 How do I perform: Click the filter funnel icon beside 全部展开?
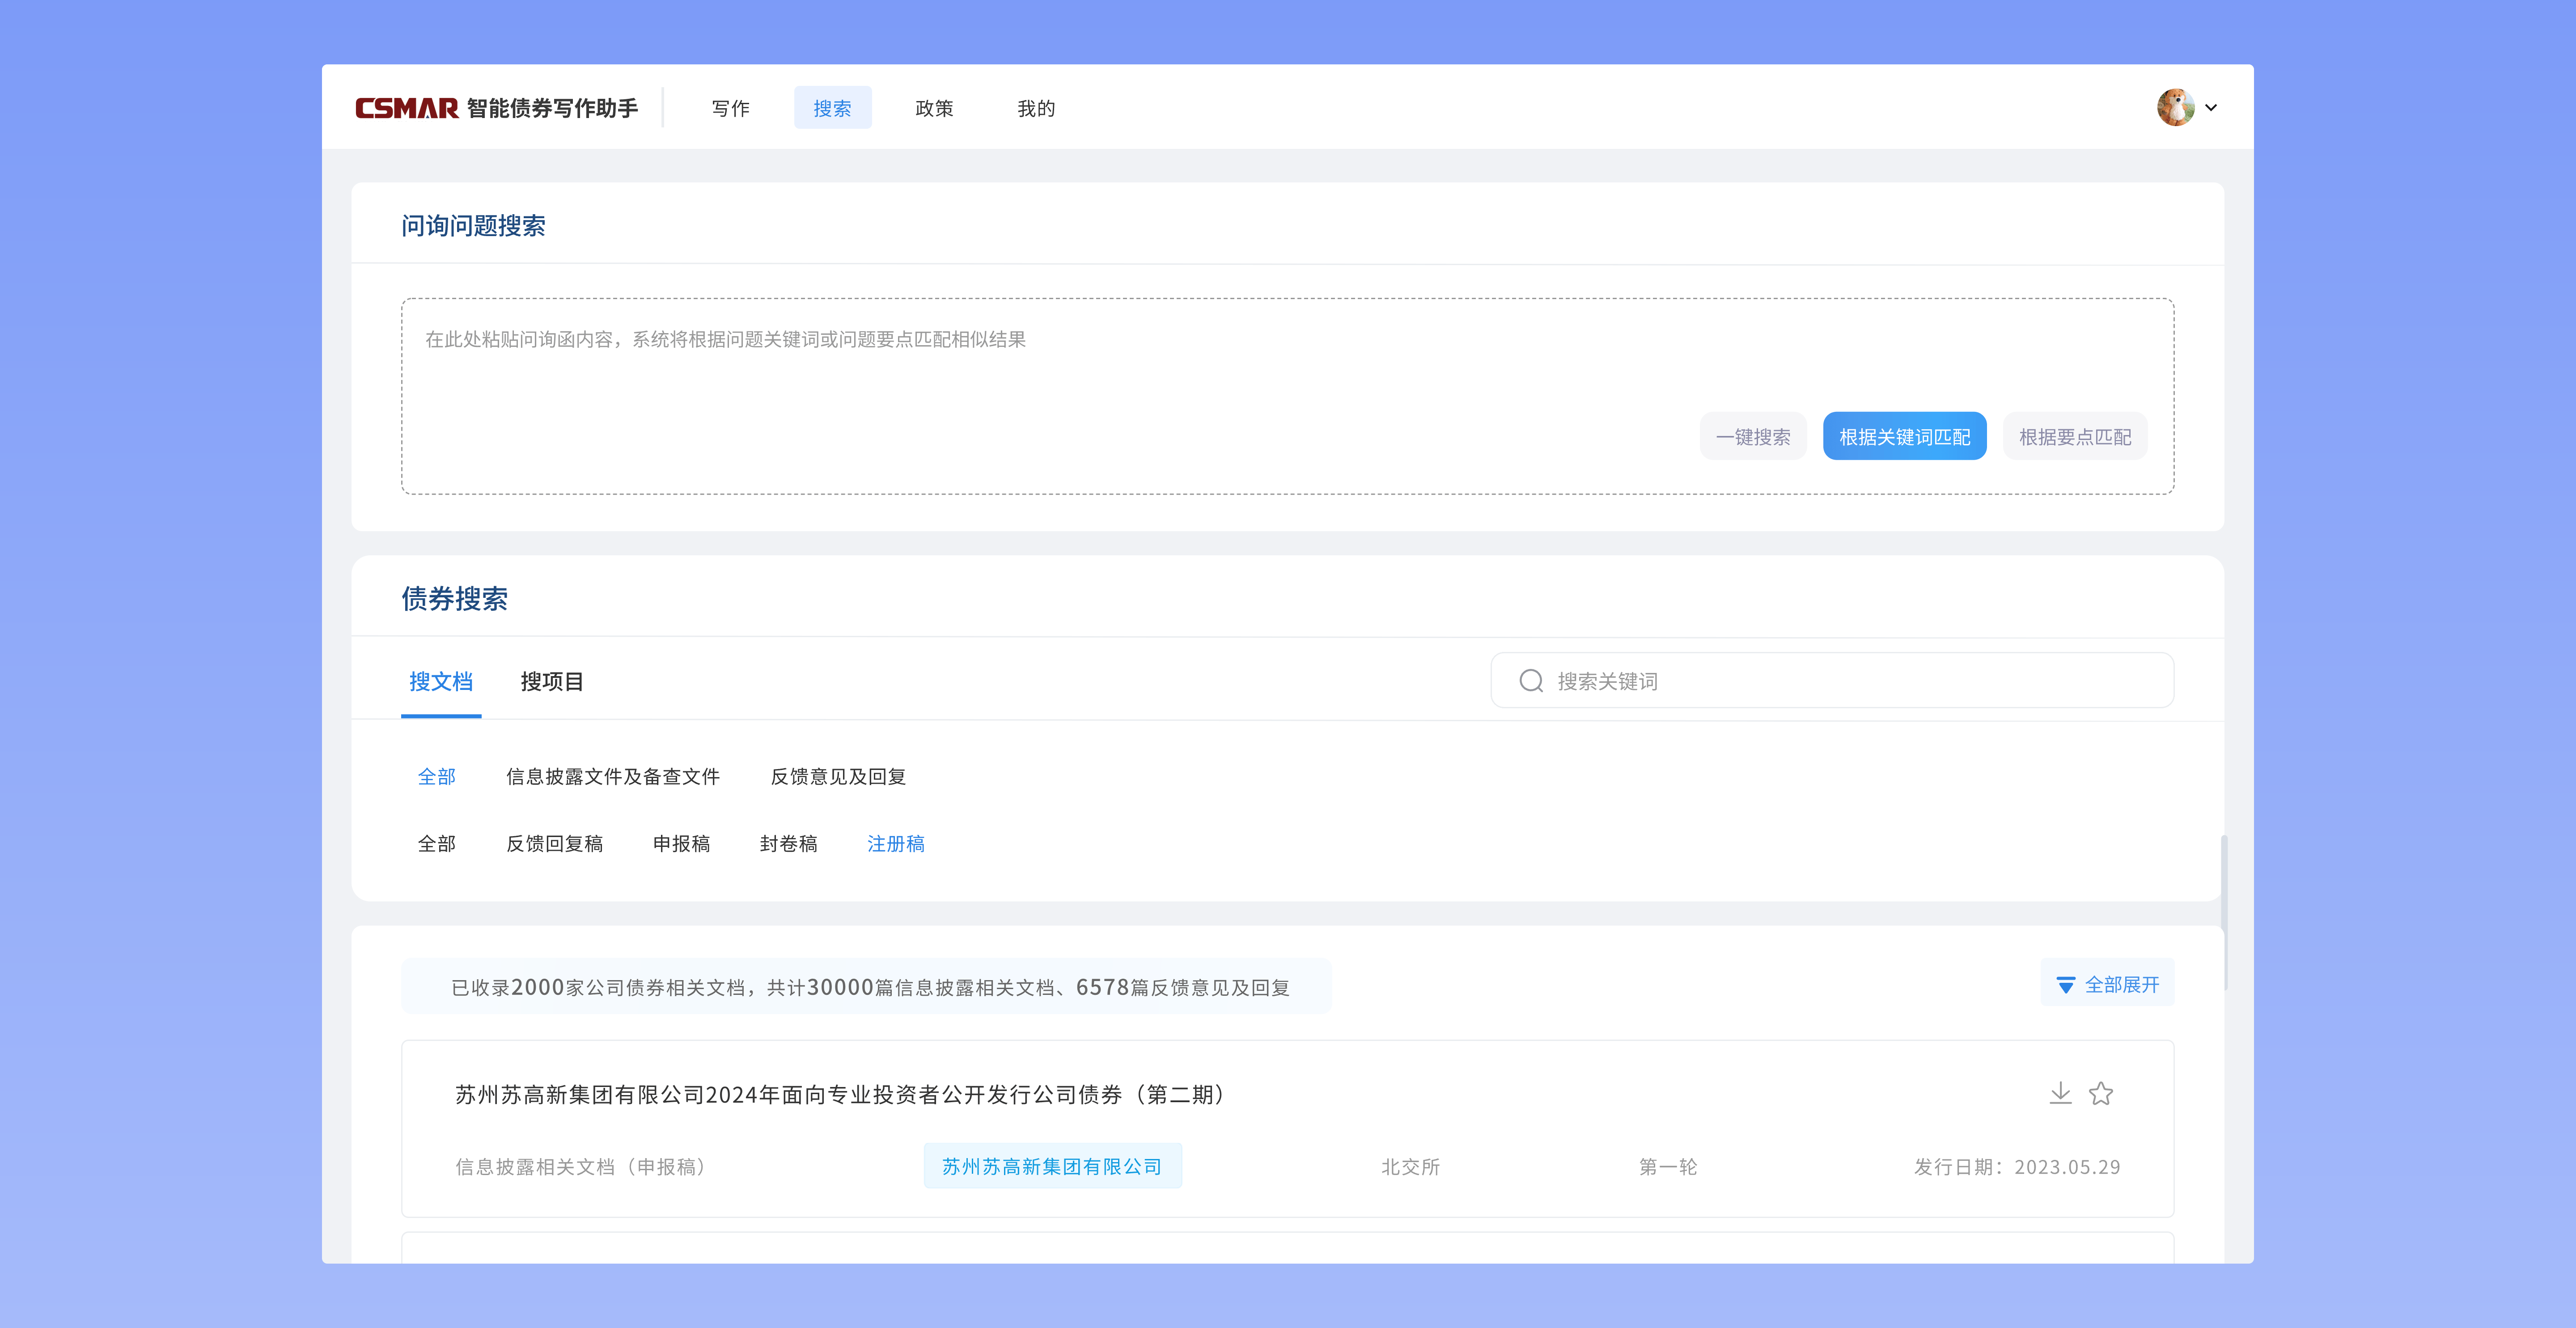pos(2066,984)
